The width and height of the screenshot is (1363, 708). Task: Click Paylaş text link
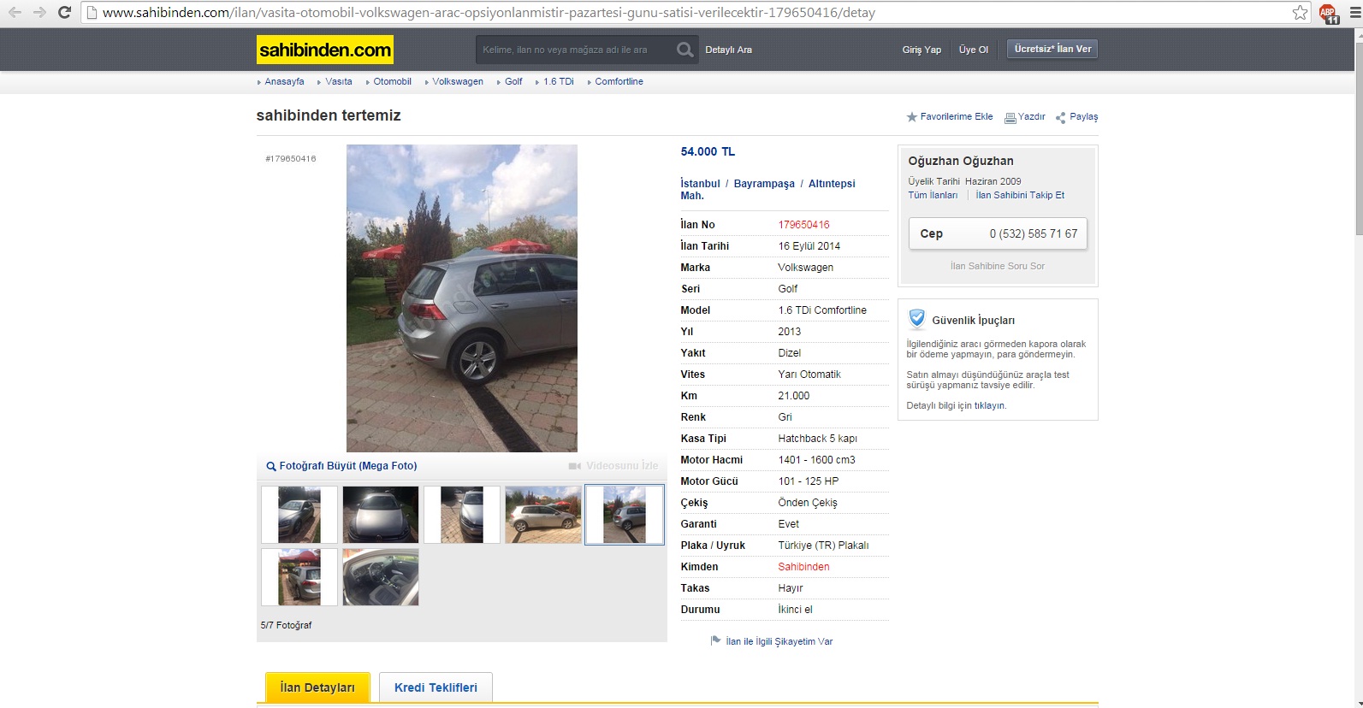point(1083,116)
